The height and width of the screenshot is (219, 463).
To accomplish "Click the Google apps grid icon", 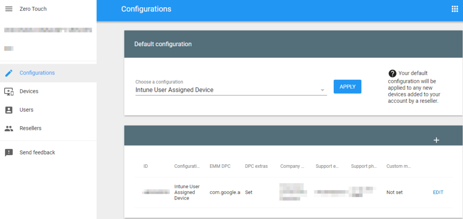I will (x=454, y=9).
